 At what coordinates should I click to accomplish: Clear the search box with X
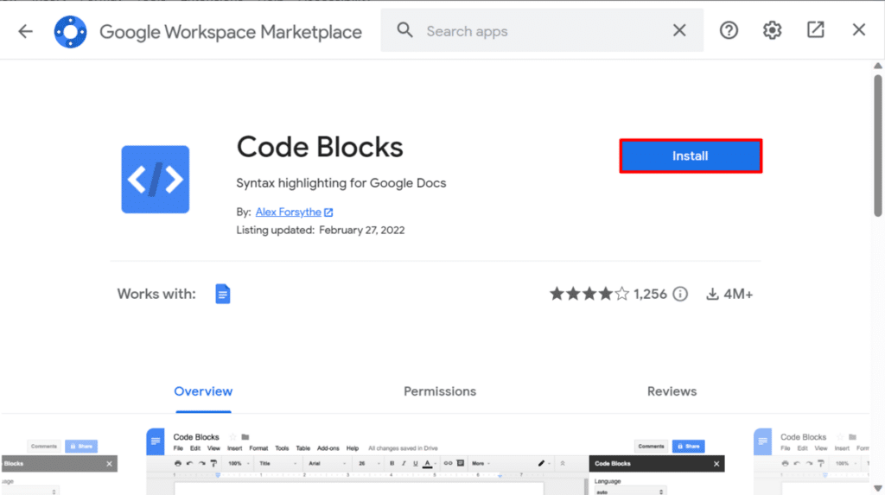679,30
